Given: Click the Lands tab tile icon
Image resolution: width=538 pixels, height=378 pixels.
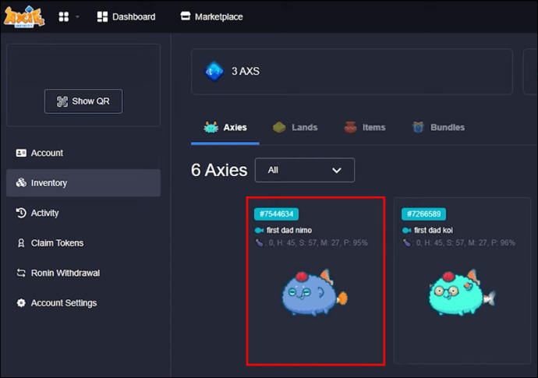Looking at the screenshot, I should pos(279,128).
